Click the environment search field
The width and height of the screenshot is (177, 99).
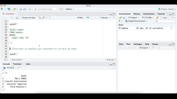[x=164, y=21]
